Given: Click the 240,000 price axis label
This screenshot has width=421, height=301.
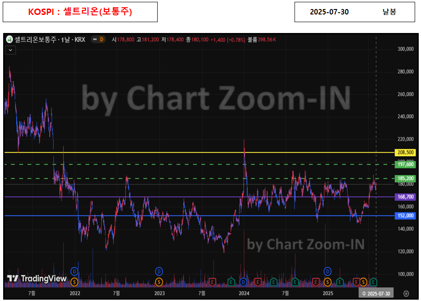Looking at the screenshot, I should point(406,116).
